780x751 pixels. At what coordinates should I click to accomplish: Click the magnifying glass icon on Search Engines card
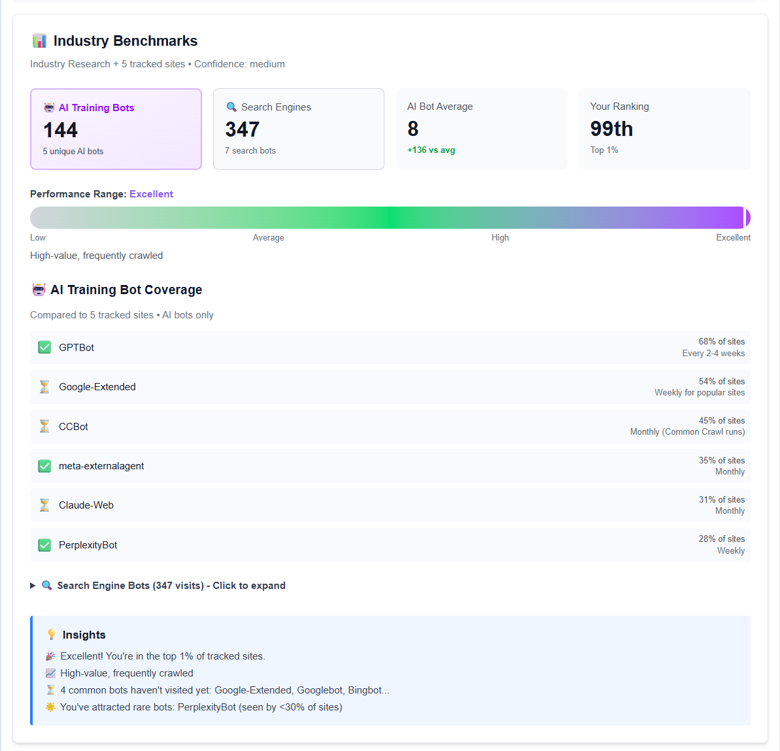tap(230, 107)
